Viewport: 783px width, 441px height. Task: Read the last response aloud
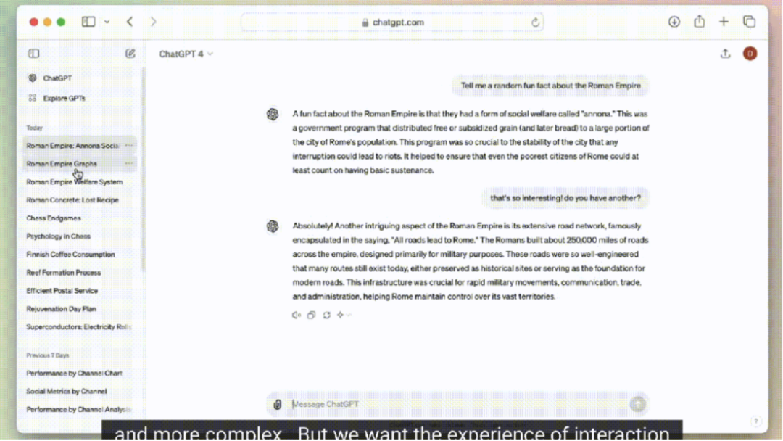click(x=296, y=315)
